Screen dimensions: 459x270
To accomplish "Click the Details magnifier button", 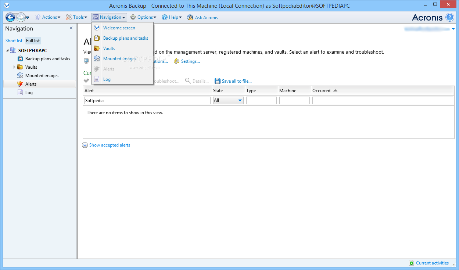I will click(x=197, y=81).
